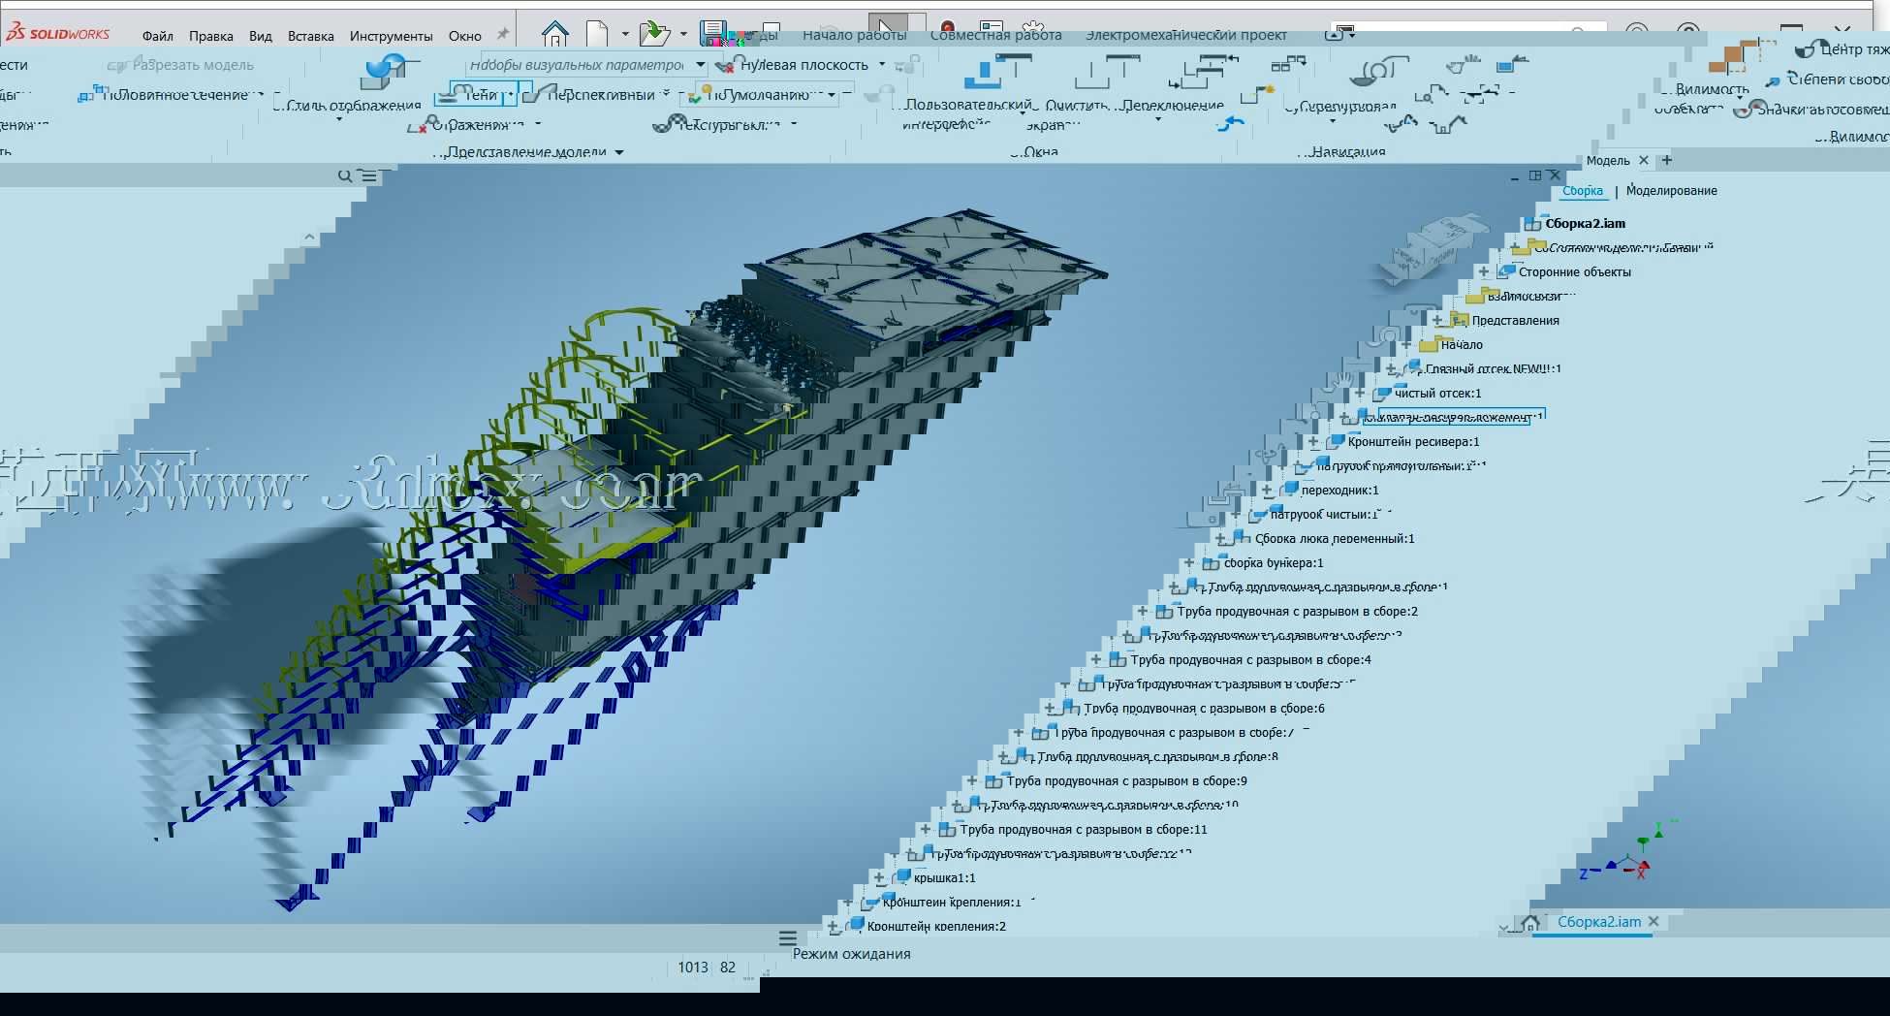The height and width of the screenshot is (1016, 1890).
Task: Open the Вид menu
Action: click(260, 36)
